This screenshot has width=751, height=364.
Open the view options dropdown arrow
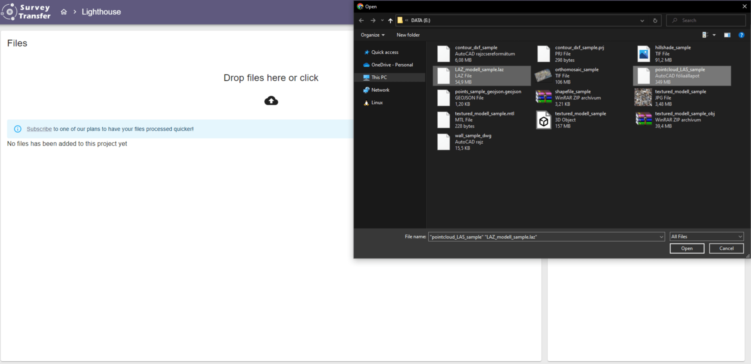[714, 35]
